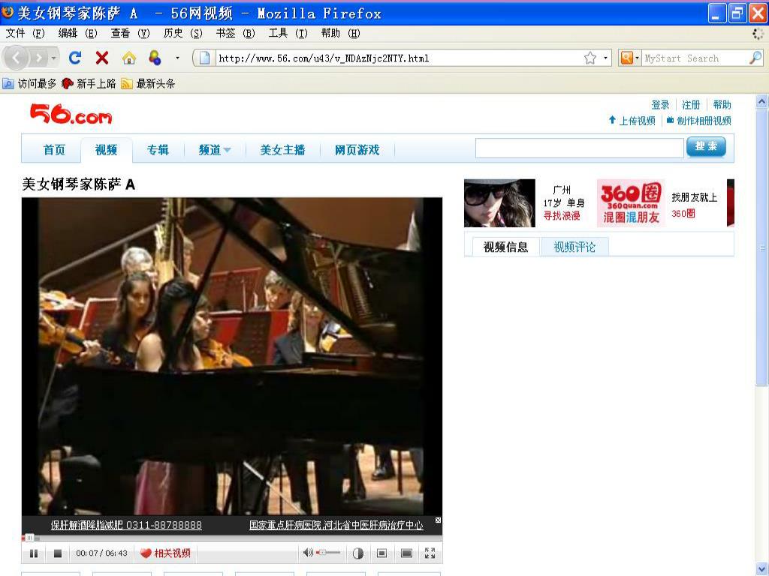
Task: Open the 美女主播 nav tab
Action: point(282,150)
